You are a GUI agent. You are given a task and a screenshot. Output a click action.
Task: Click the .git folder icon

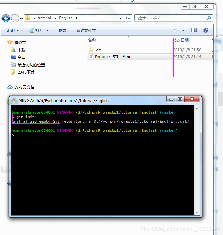point(91,50)
